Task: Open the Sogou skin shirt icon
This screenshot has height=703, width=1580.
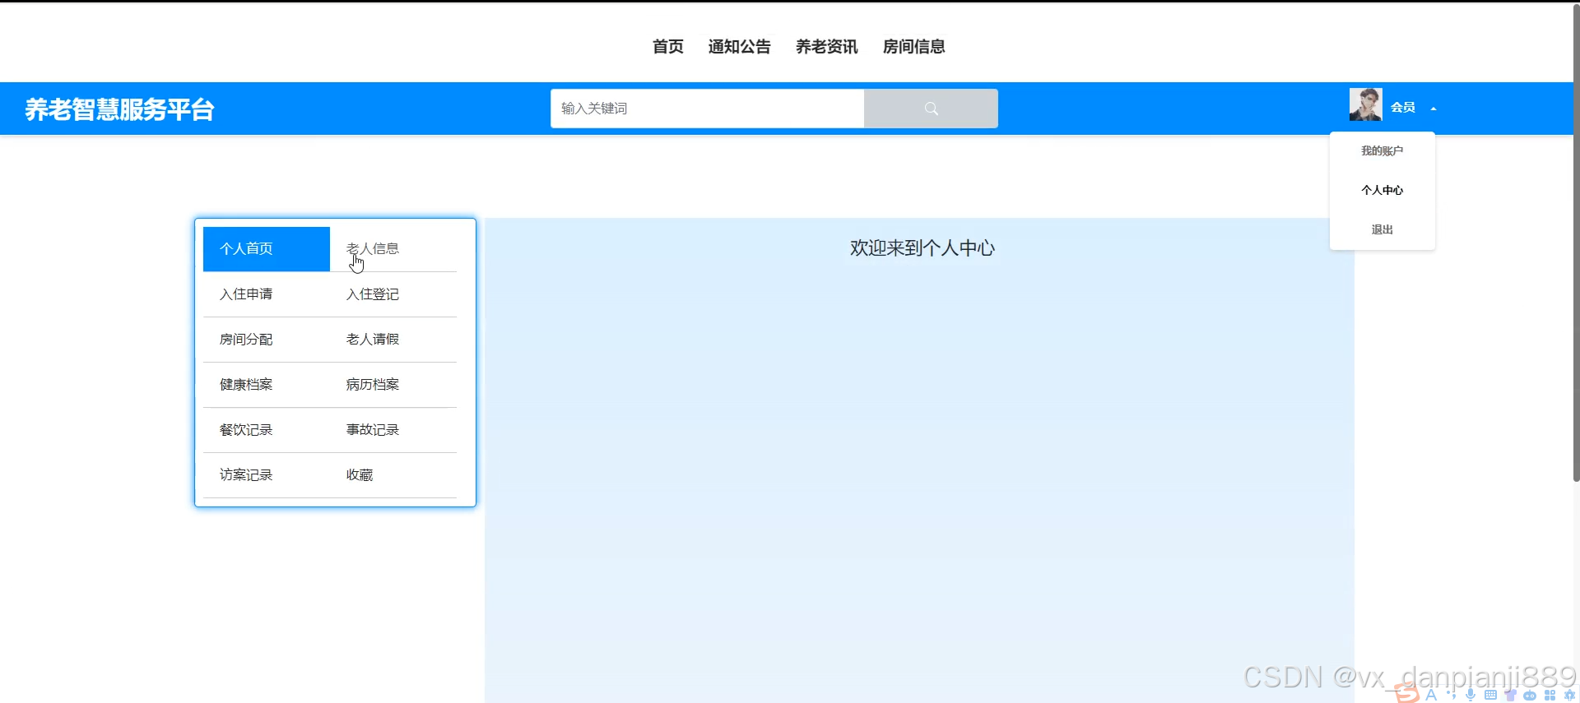Action: point(1510,695)
